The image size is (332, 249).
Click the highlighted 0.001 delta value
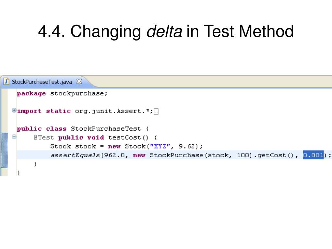313,155
